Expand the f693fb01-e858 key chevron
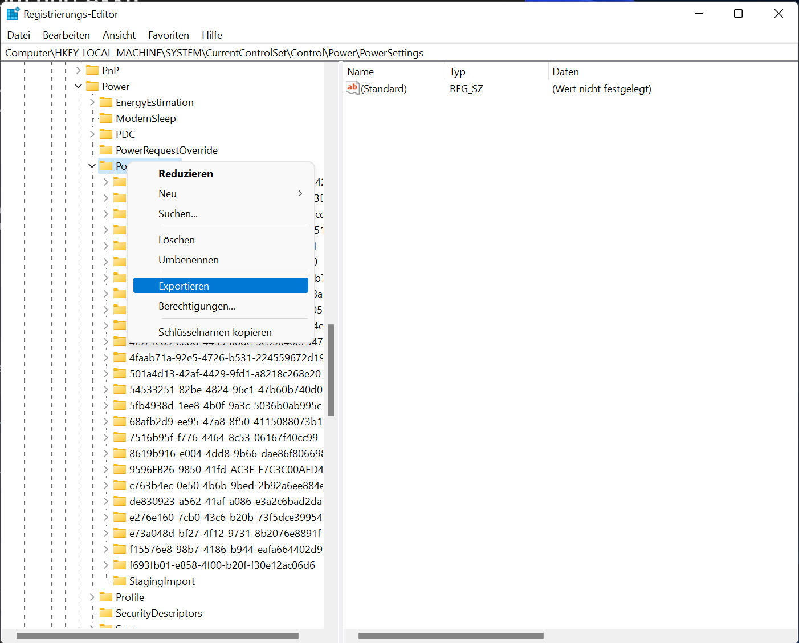 (x=106, y=565)
